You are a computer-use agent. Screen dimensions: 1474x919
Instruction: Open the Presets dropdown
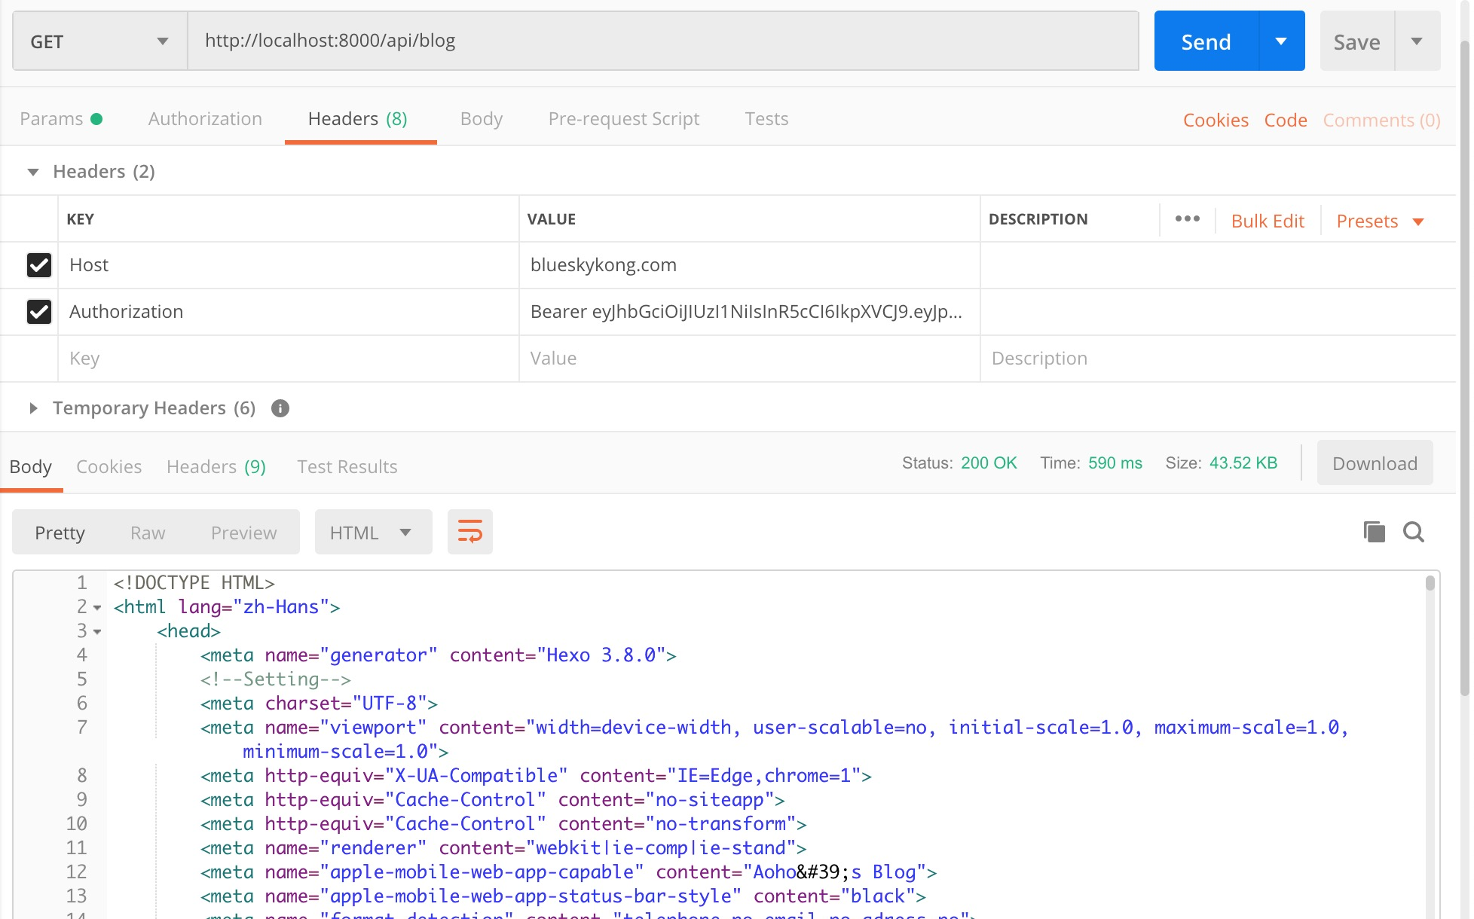click(1379, 221)
